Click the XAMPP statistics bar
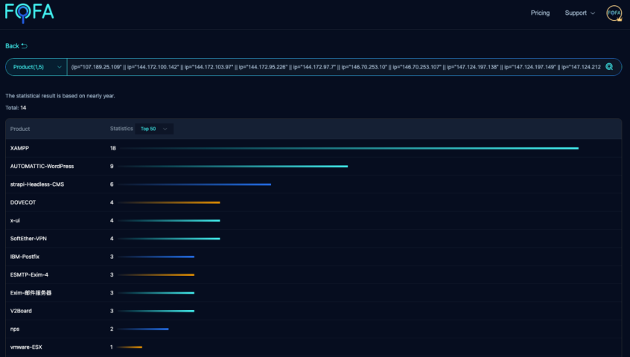 348,148
